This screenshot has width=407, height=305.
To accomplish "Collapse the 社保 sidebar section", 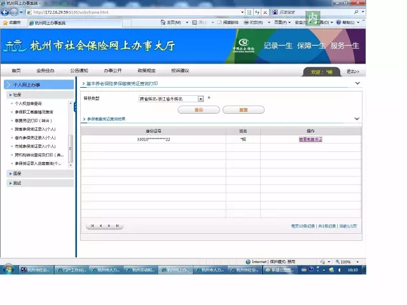I will (17, 94).
